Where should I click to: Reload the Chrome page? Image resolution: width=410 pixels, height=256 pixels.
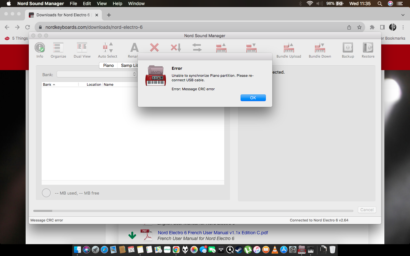pyautogui.click(x=28, y=27)
